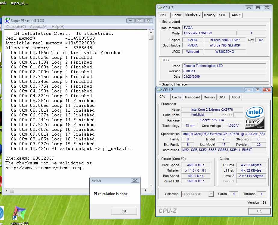Click the Level 2 cache value 2 x 6144 KBytes
The height and width of the screenshot is (225, 278).
tap(251, 176)
